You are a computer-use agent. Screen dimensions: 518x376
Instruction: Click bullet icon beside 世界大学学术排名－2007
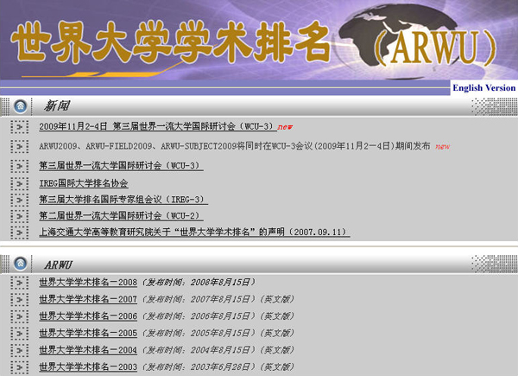tap(20, 300)
